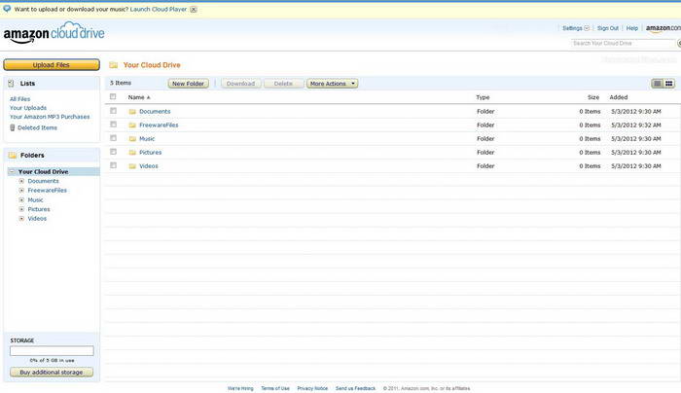Viewport: 681px width, 393px height.
Task: Sort by the Type column header
Action: [483, 97]
